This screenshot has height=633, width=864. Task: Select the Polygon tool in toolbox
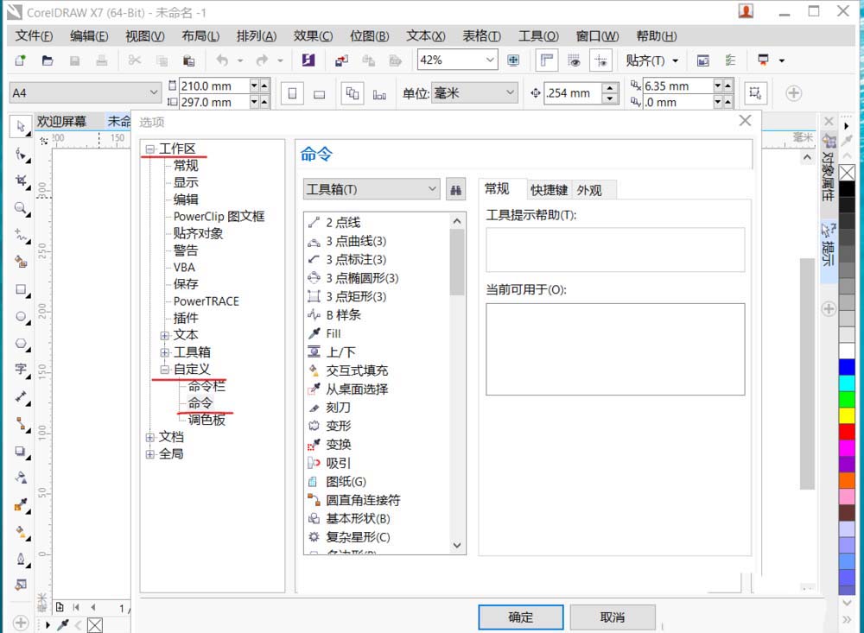21,343
